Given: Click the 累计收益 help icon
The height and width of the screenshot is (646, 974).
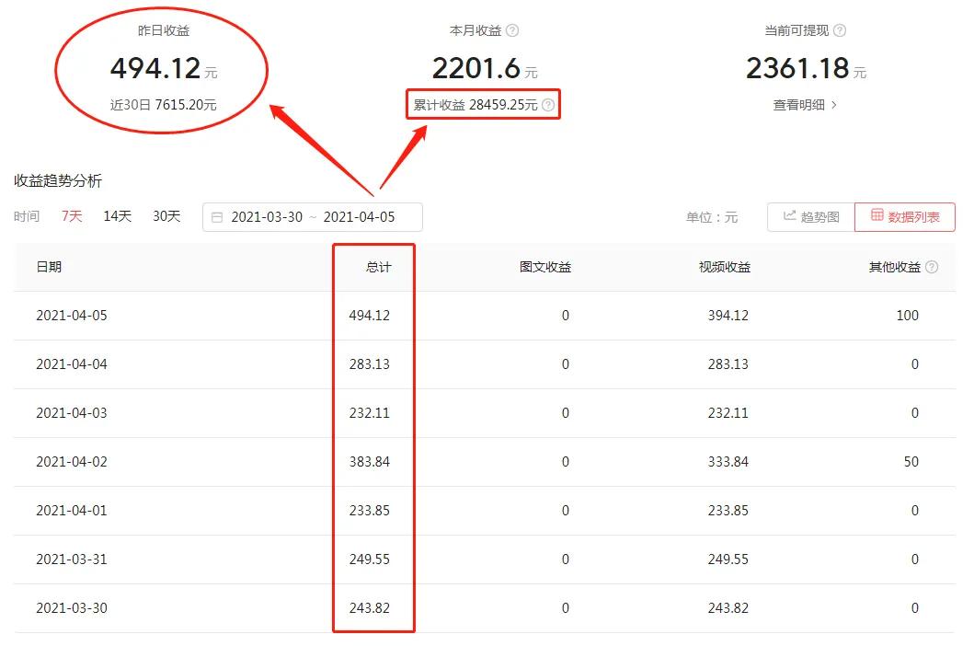Looking at the screenshot, I should tap(550, 105).
